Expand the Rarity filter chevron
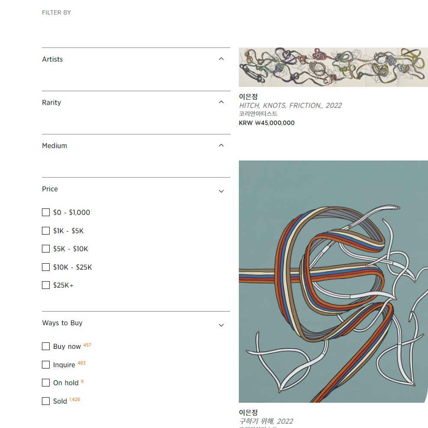Image resolution: width=428 pixels, height=428 pixels. [x=221, y=102]
